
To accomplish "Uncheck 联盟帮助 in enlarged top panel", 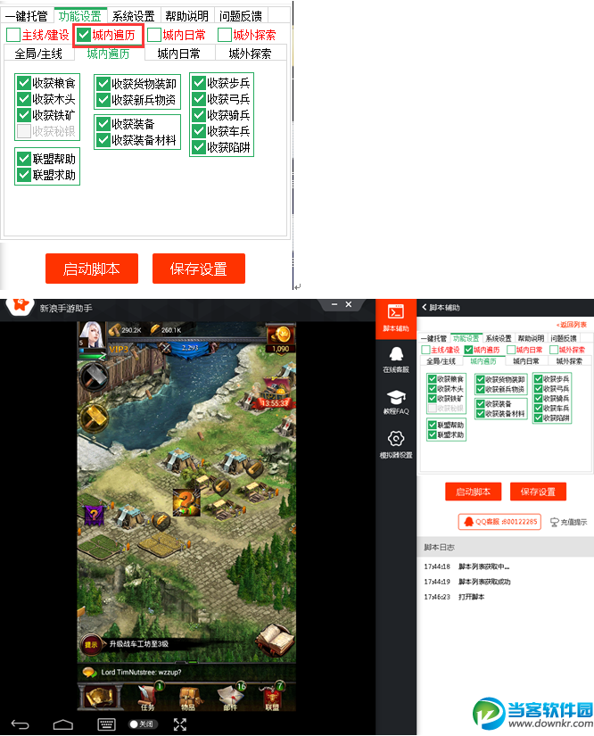I will tap(24, 159).
